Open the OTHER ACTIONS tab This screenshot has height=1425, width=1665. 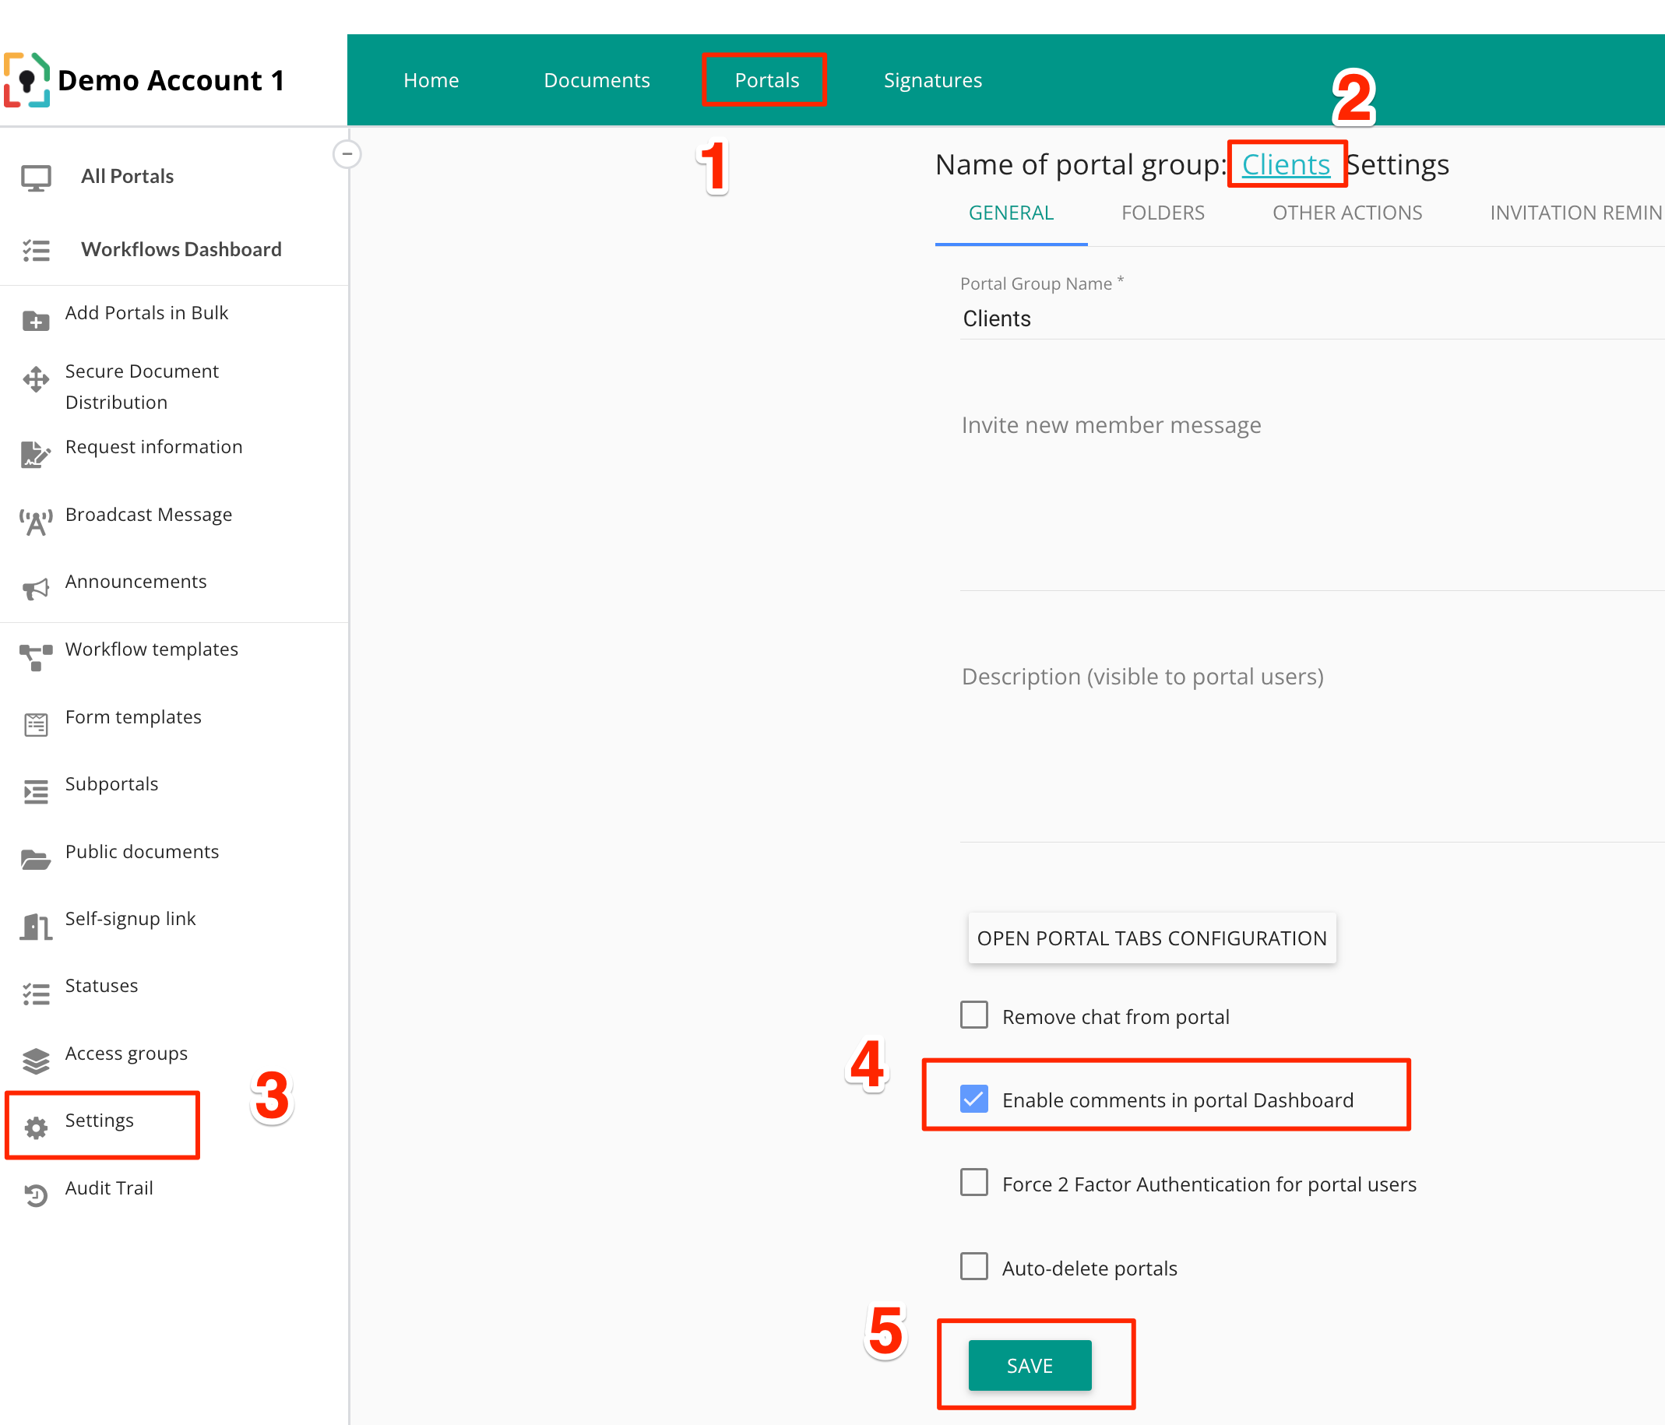pyautogui.click(x=1346, y=212)
